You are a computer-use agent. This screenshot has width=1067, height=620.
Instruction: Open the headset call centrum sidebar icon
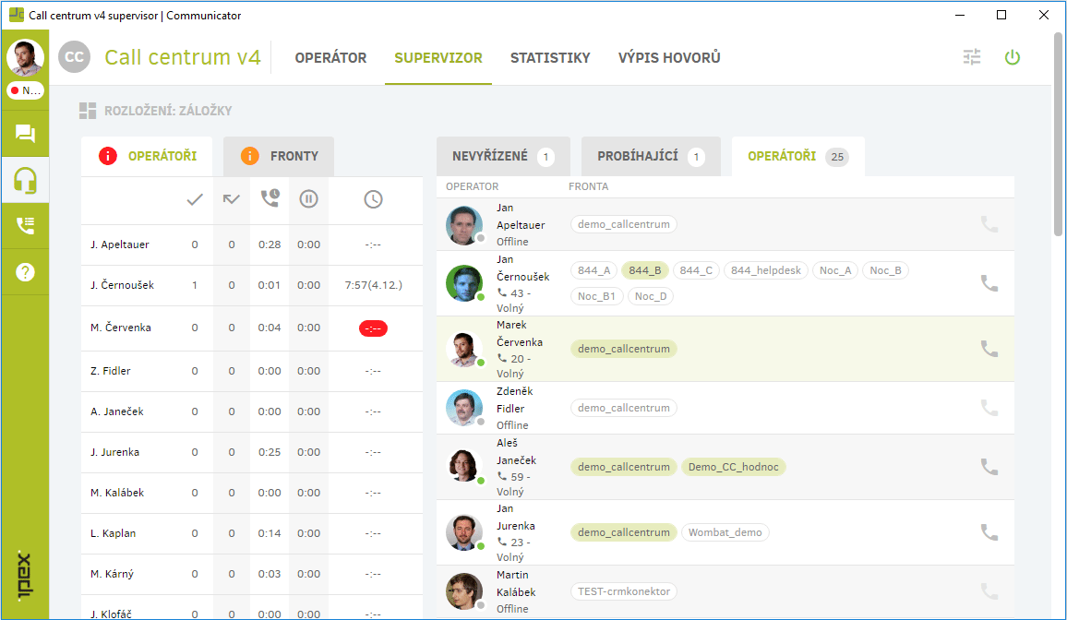tap(25, 181)
